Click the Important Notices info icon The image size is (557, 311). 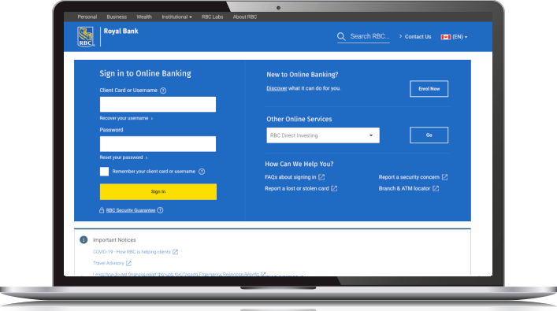(84, 240)
